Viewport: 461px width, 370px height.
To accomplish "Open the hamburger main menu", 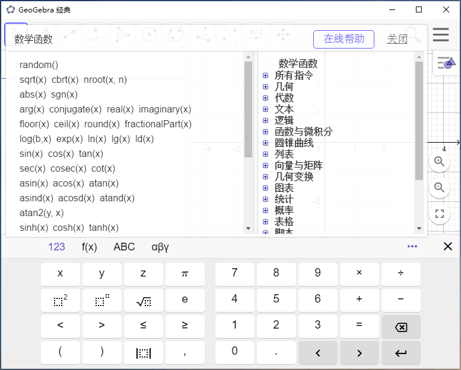I will [440, 35].
